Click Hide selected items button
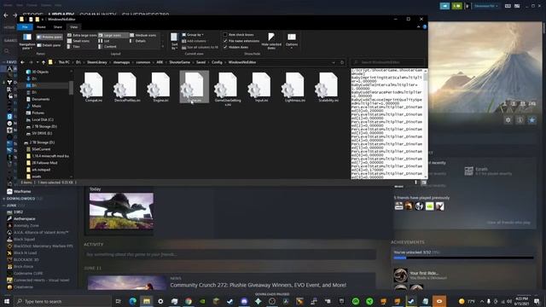 pyautogui.click(x=271, y=41)
